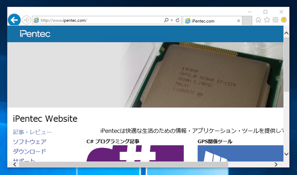This screenshot has height=175, width=297.
Task: Minimize the Internet Explorer window
Action: coord(250,12)
